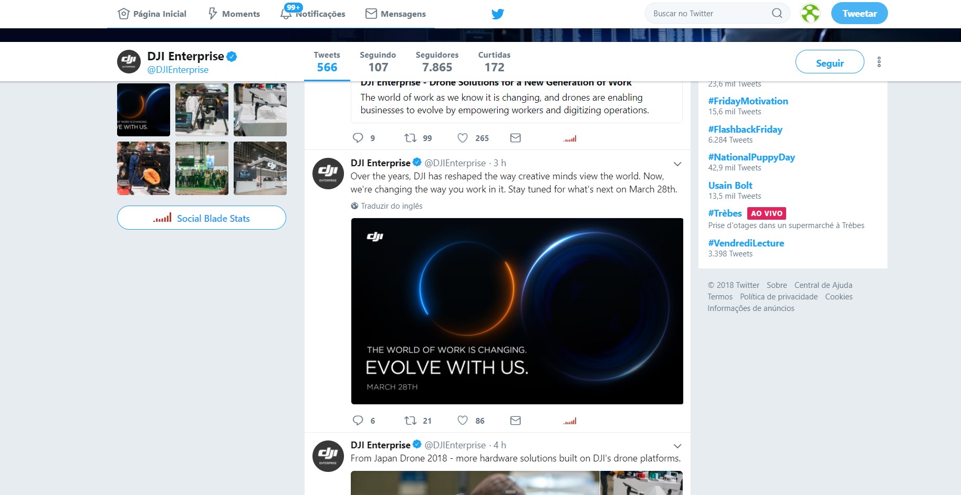The height and width of the screenshot is (495, 961).
Task: Open Página Inicial home link
Action: 152,14
